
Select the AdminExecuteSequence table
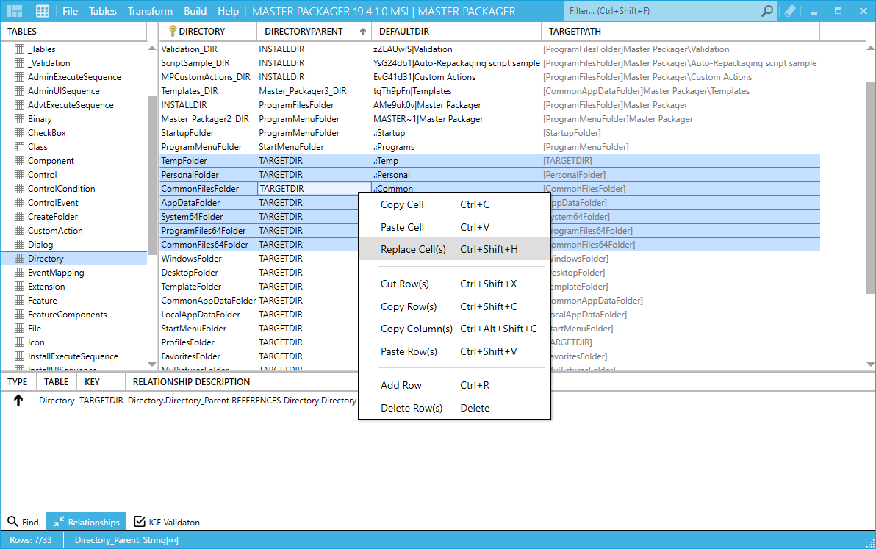[74, 77]
